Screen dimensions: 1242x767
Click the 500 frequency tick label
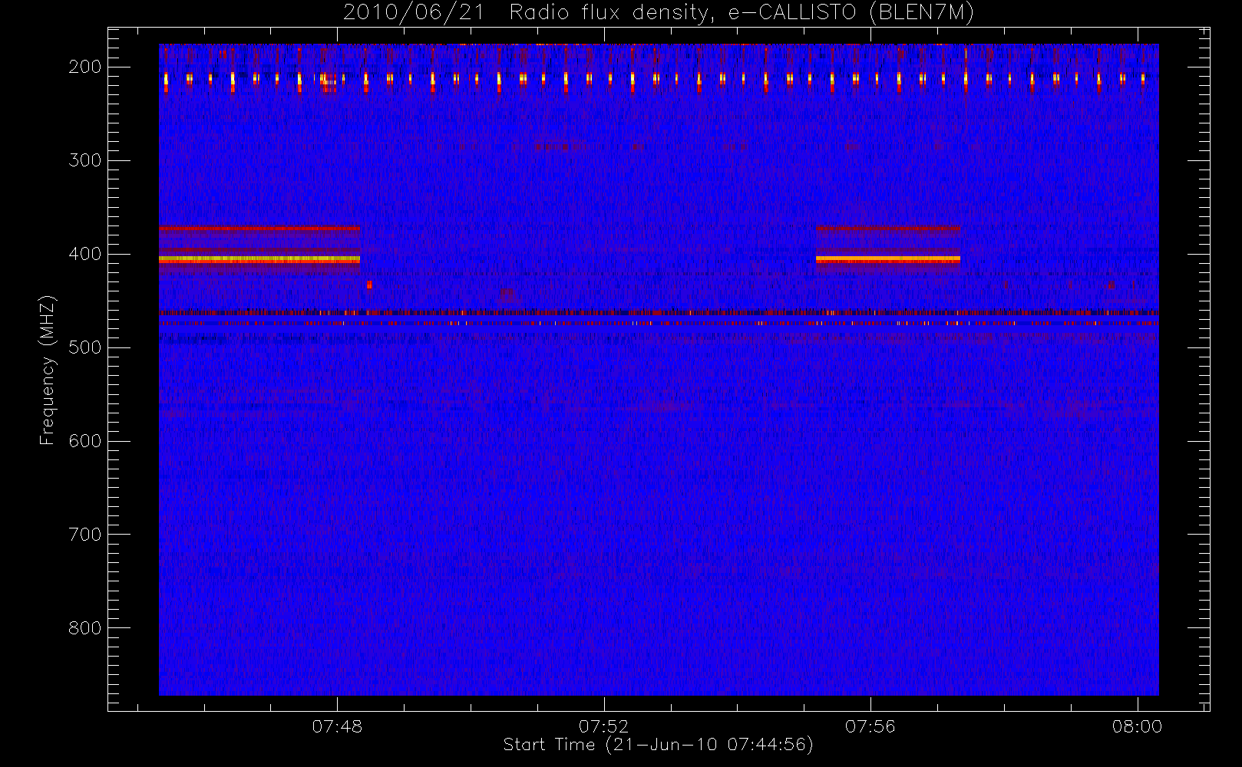[85, 347]
